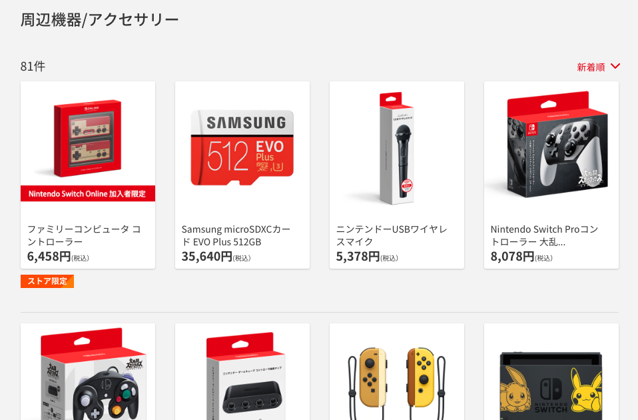Open the GameCube controller Smash Bros edition image
Viewport: 638px width, 420px height.
(94, 373)
